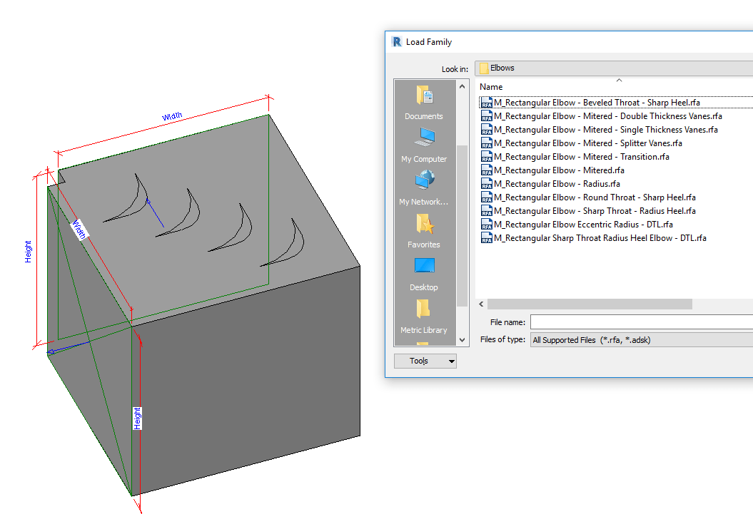Image resolution: width=753 pixels, height=514 pixels.
Task: Click the file list horizontal scrollbar thumb
Action: (590, 304)
